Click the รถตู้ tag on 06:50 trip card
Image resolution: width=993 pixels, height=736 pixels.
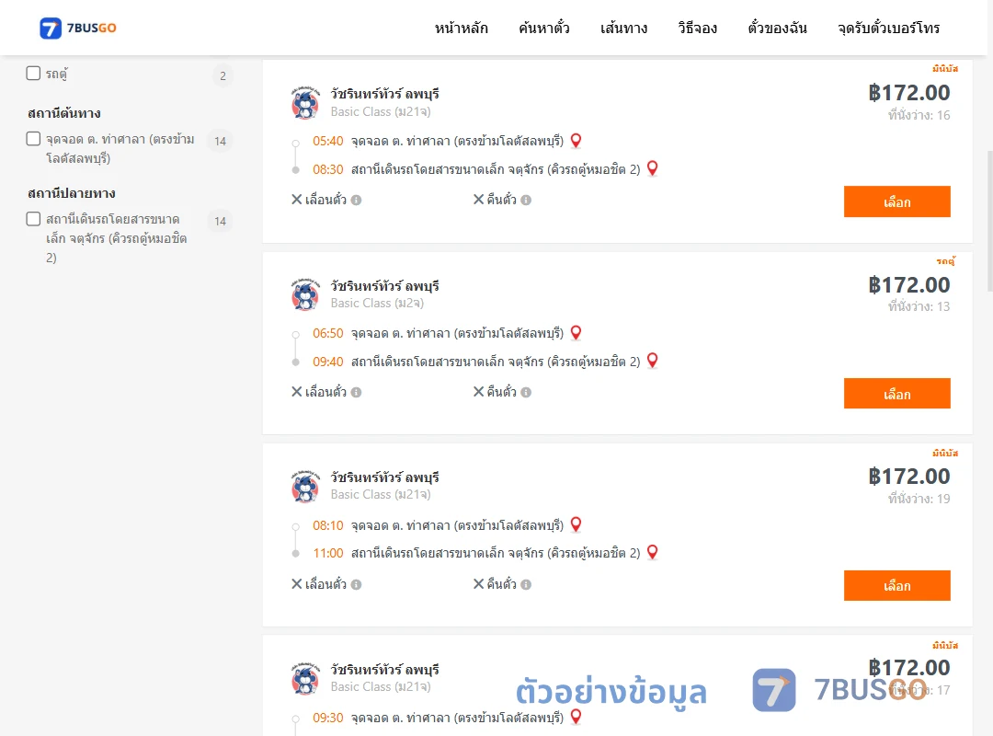945,260
